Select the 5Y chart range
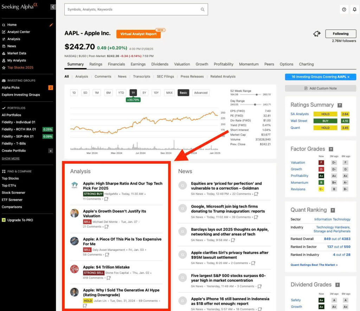Screen dimensions: 360x311 coord(144,93)
